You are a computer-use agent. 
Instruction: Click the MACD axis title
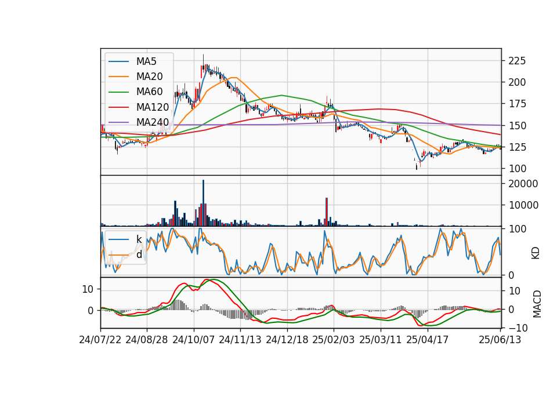point(537,304)
